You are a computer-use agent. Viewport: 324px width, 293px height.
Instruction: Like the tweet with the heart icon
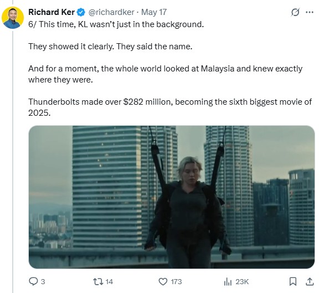point(163,281)
